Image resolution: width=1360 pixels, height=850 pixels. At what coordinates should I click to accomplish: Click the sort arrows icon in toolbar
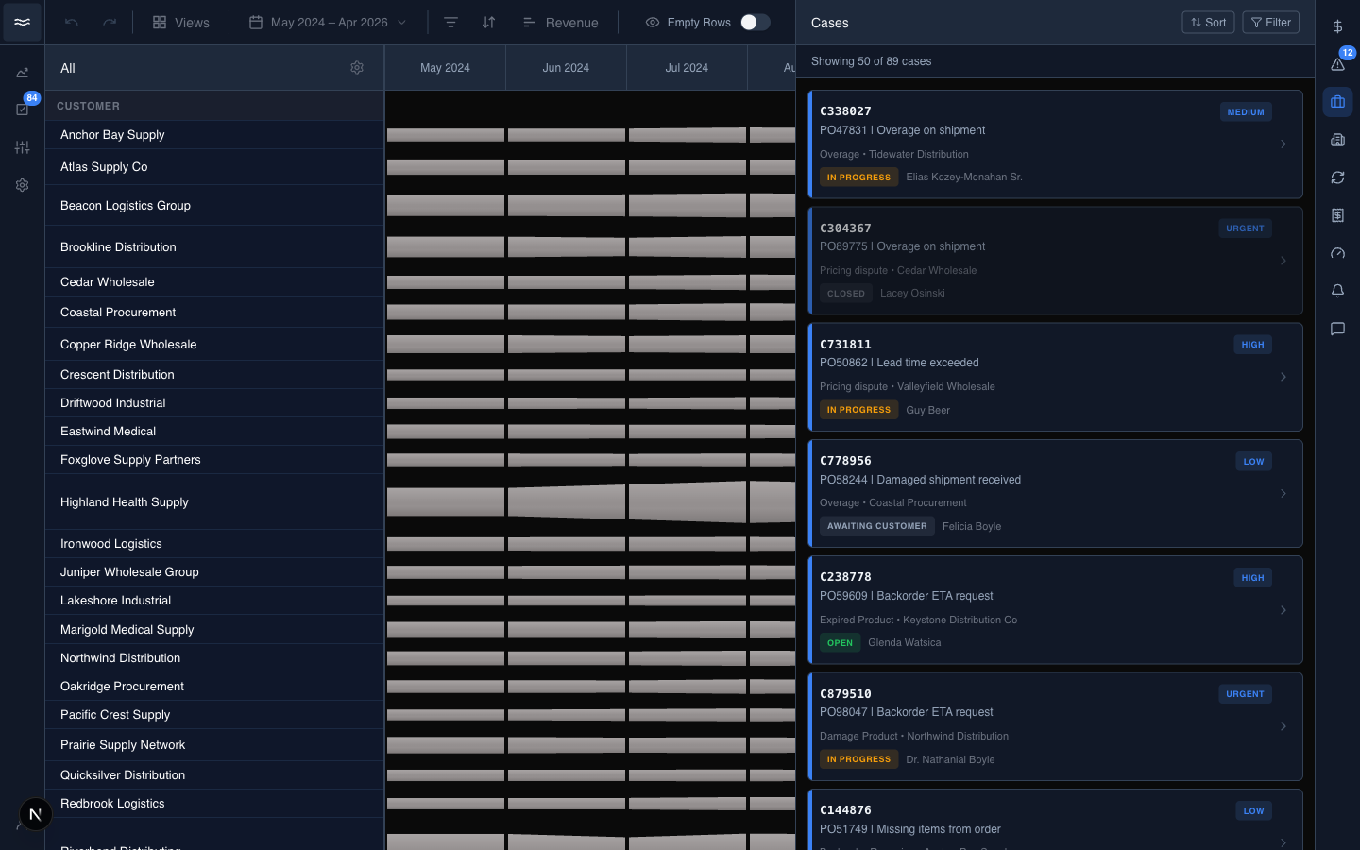pyautogui.click(x=488, y=22)
